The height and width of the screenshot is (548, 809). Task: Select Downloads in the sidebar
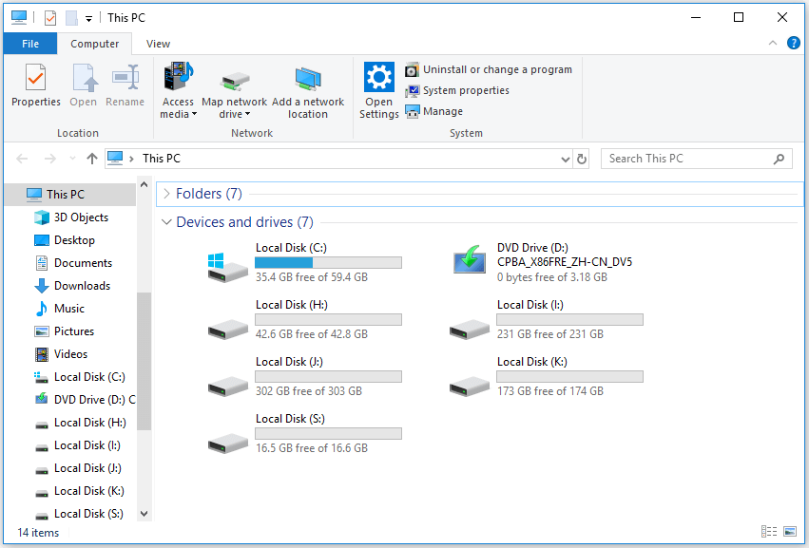coord(84,285)
